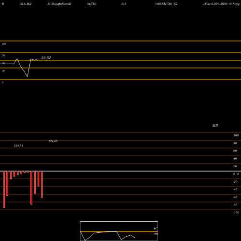This screenshot has width=241, height=241.
Task: Select the price label 124.51
Action: (19, 146)
